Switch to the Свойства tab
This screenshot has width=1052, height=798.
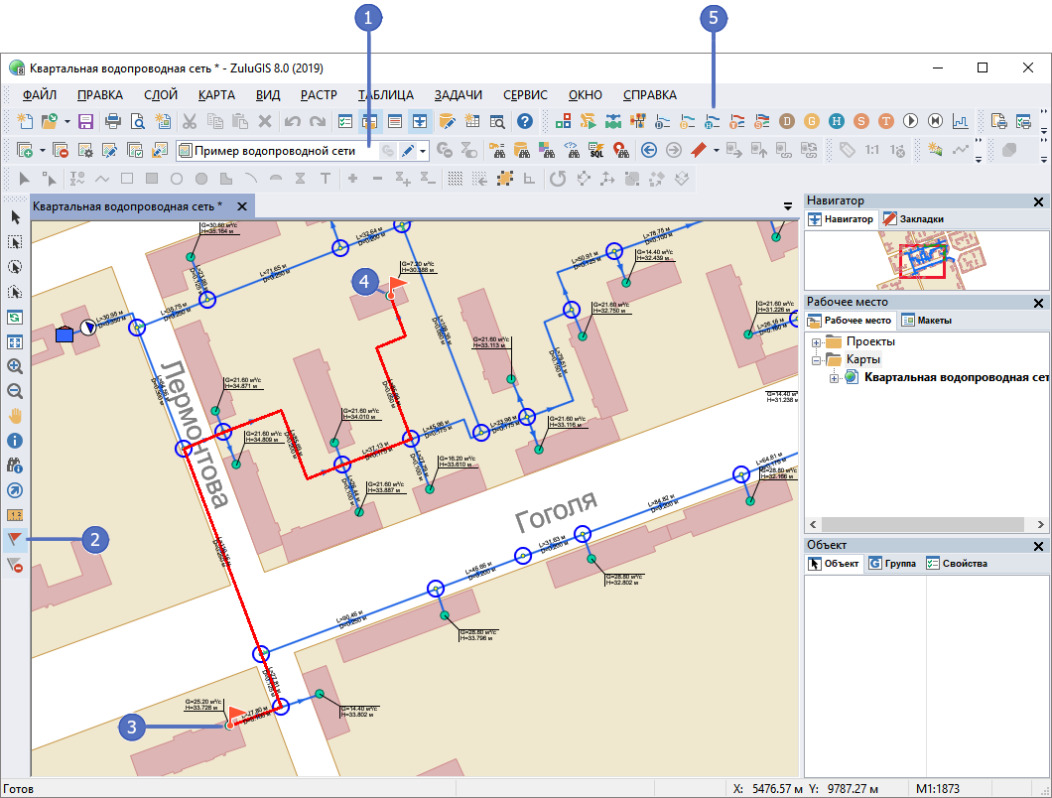957,563
